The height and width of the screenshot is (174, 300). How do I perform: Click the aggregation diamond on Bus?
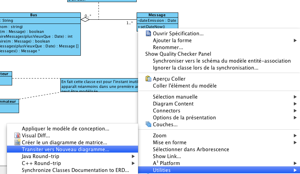85,20
